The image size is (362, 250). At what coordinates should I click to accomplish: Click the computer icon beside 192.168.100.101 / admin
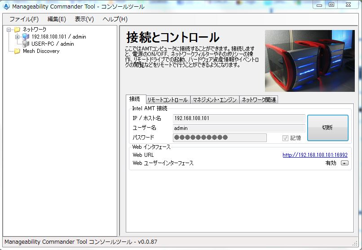coord(26,37)
